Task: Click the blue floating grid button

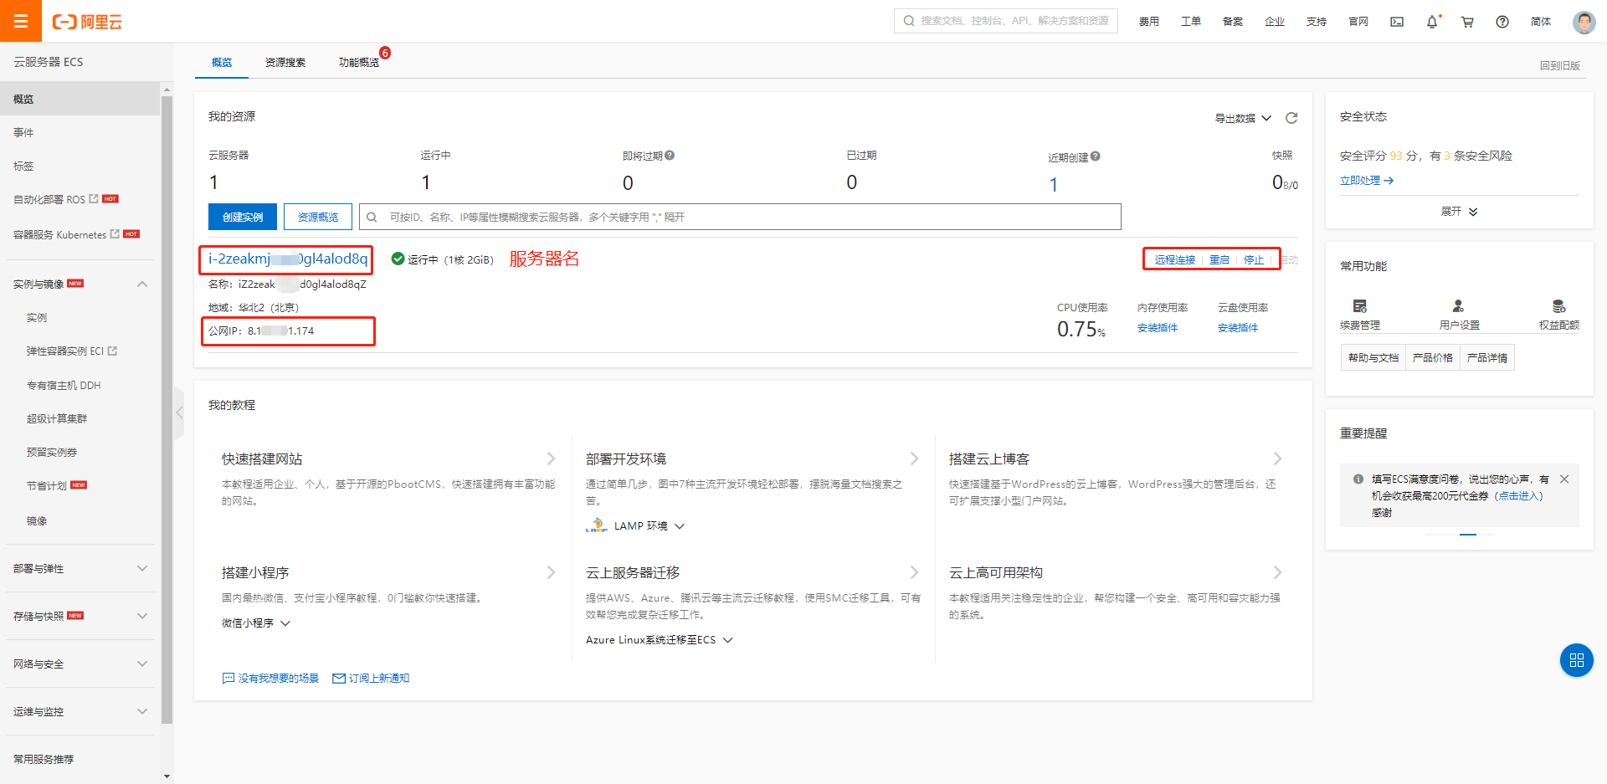Action: 1577,660
